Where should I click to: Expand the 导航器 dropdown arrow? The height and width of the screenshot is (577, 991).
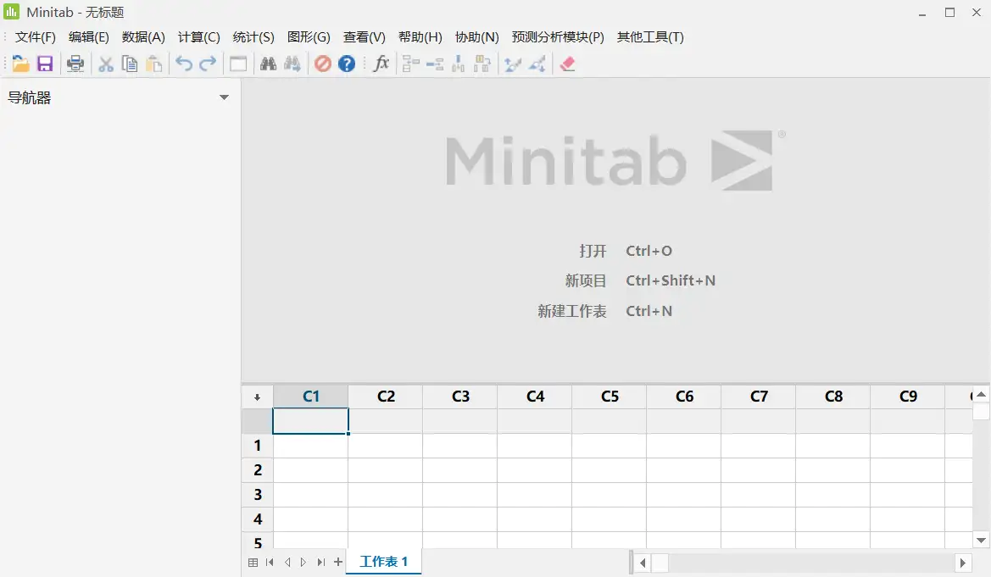coord(224,97)
